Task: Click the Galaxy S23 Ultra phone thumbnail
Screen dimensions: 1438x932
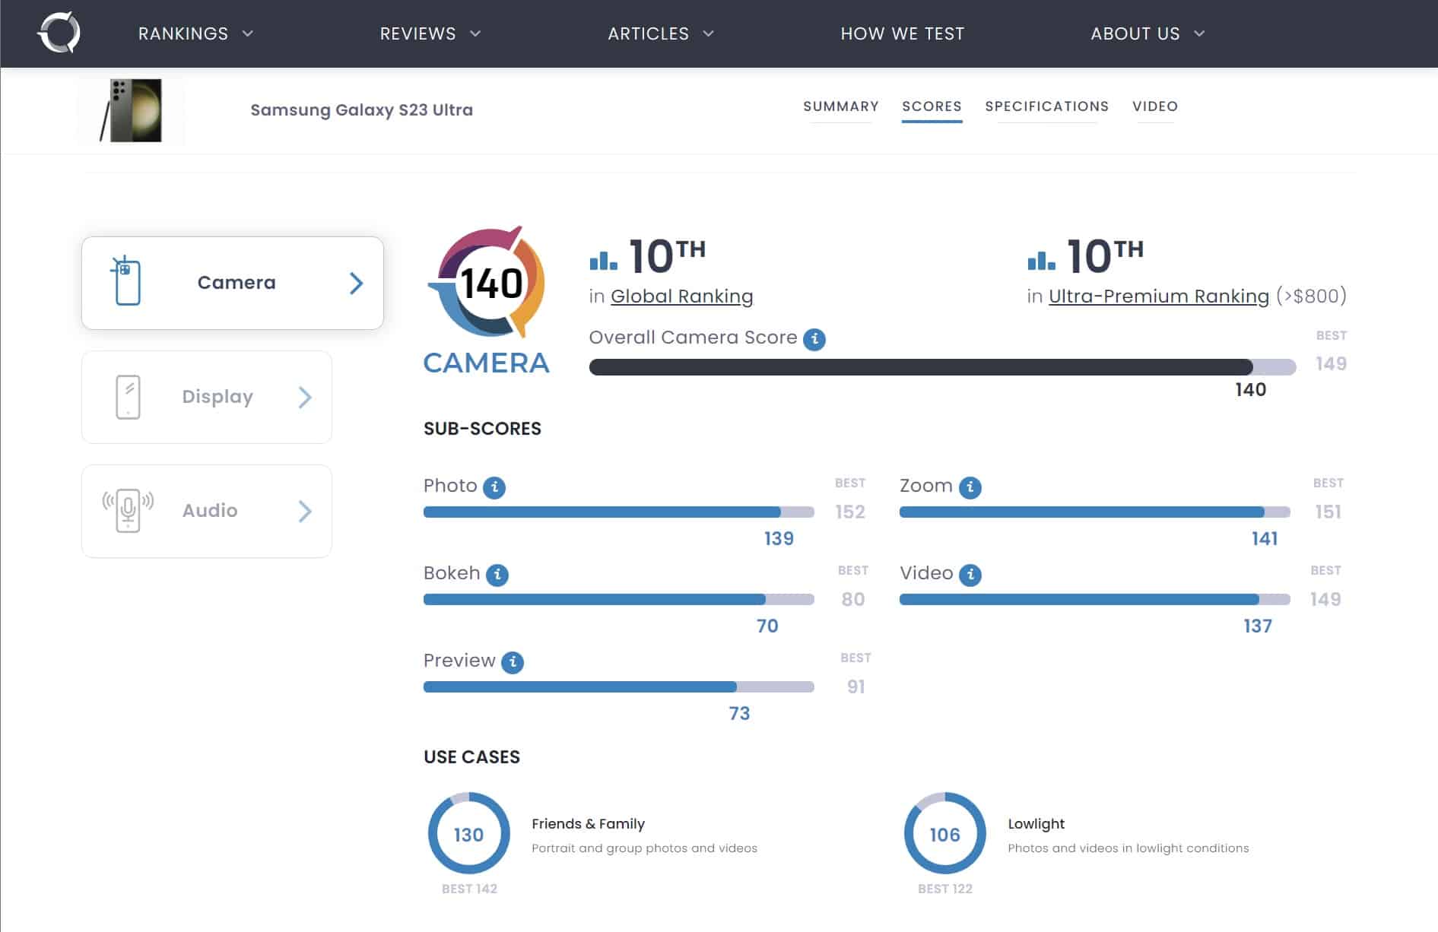Action: 131,110
